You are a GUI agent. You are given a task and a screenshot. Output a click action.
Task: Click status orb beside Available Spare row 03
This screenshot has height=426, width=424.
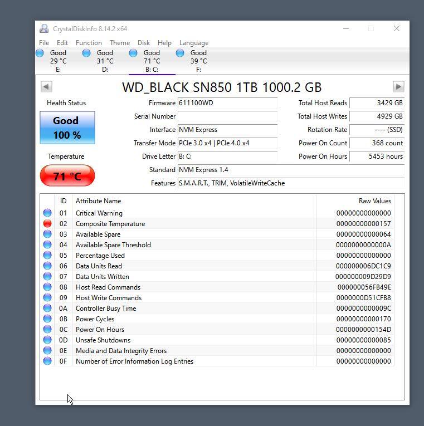click(47, 234)
